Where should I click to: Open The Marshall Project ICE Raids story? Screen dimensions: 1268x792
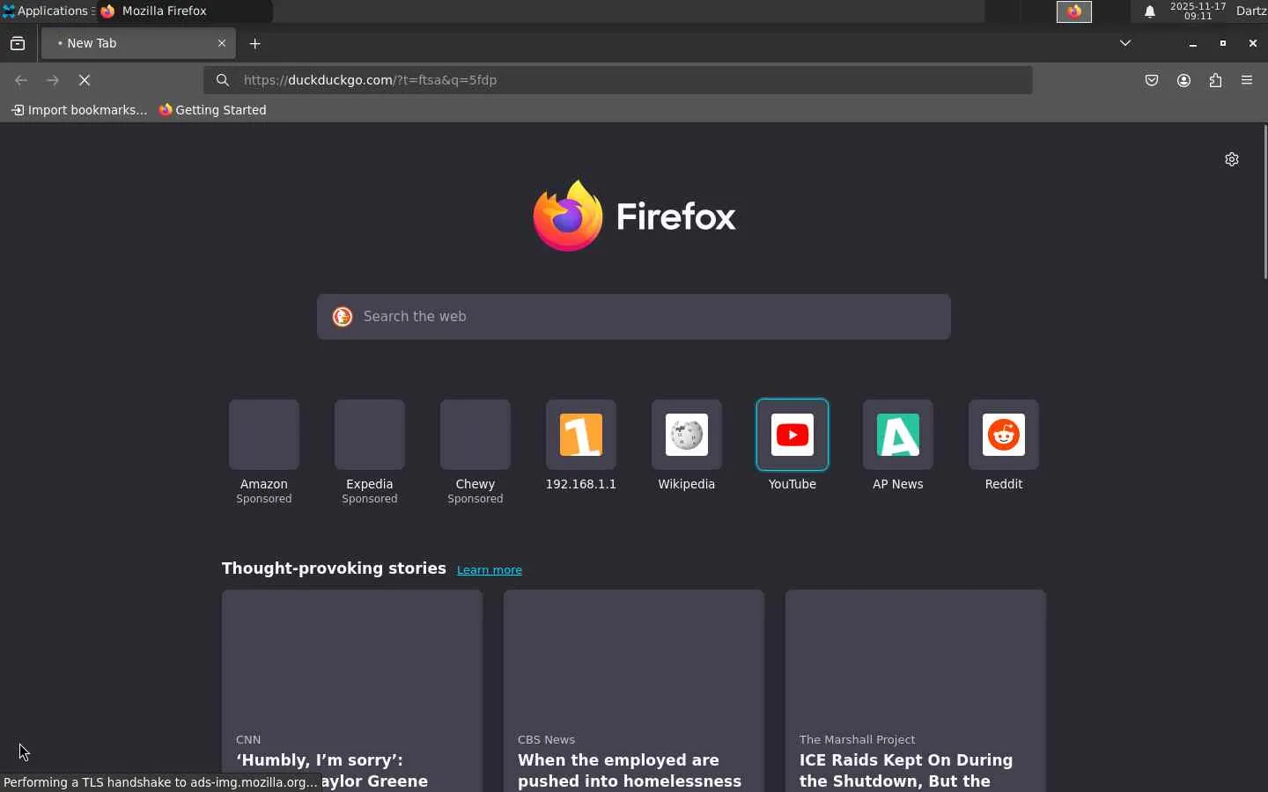pos(916,691)
